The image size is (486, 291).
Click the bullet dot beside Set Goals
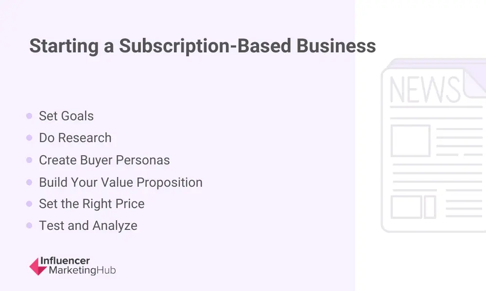pyautogui.click(x=29, y=116)
